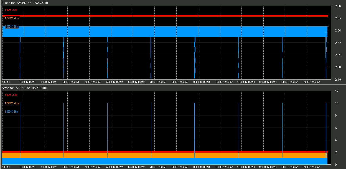Click '11000 12:03:54' tick label in Sizes chart
The image size is (346, 169).
[x=246, y=167]
